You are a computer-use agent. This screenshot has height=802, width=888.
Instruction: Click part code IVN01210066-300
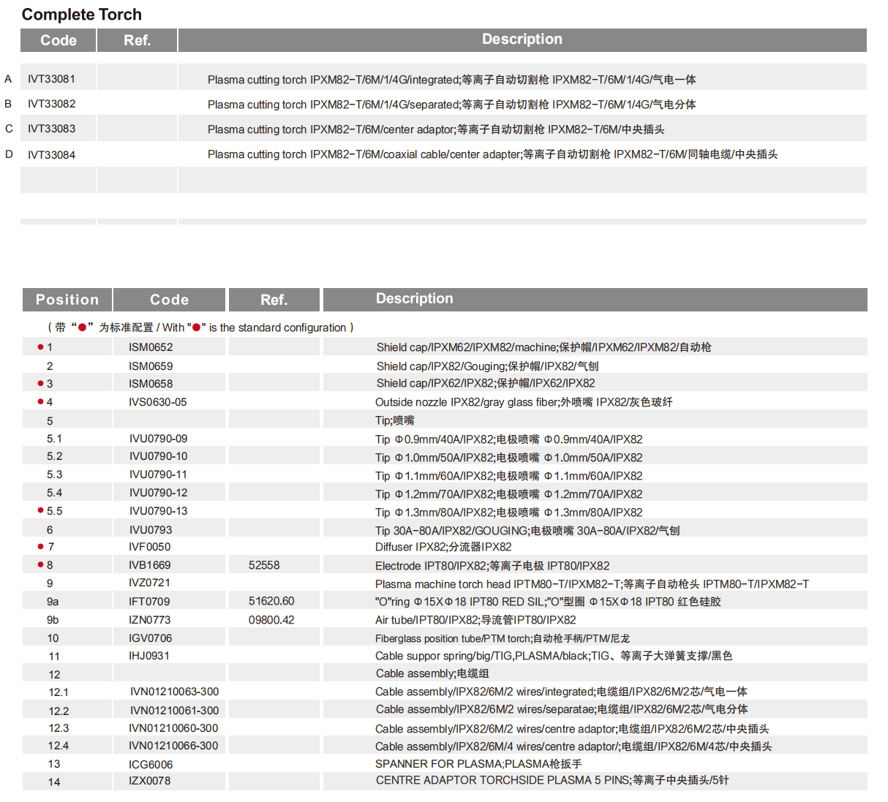pyautogui.click(x=173, y=746)
